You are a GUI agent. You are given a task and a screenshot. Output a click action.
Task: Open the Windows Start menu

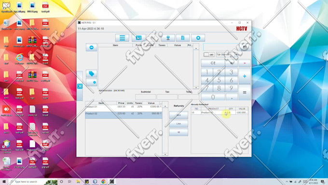point(4,182)
